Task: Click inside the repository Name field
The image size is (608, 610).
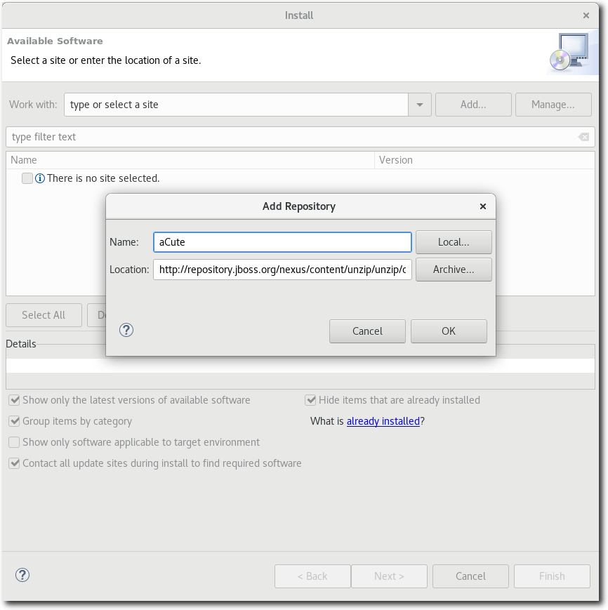Action: tap(282, 241)
